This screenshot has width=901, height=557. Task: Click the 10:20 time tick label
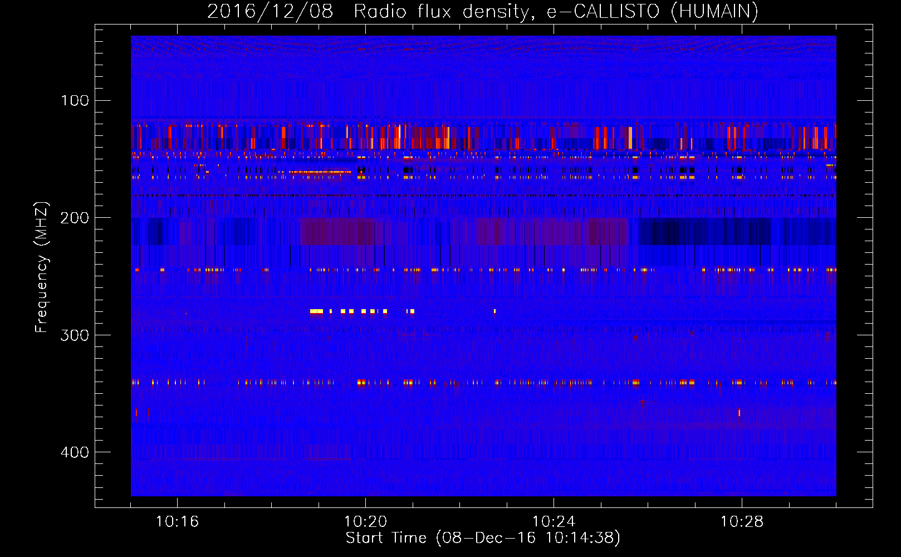[x=365, y=522]
